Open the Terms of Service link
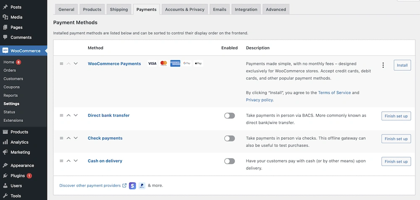The width and height of the screenshot is (420, 200). [x=334, y=93]
